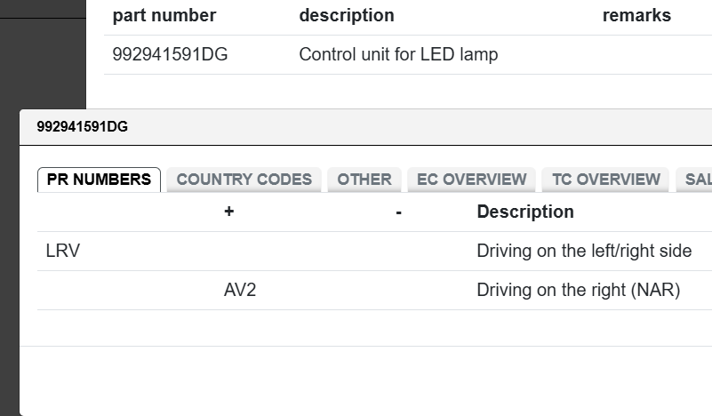Open the partially visible SAL tab
The image size is (712, 416).
click(697, 180)
